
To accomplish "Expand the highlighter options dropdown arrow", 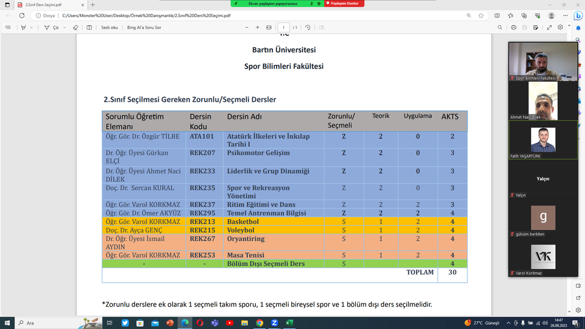I will coord(31,27).
